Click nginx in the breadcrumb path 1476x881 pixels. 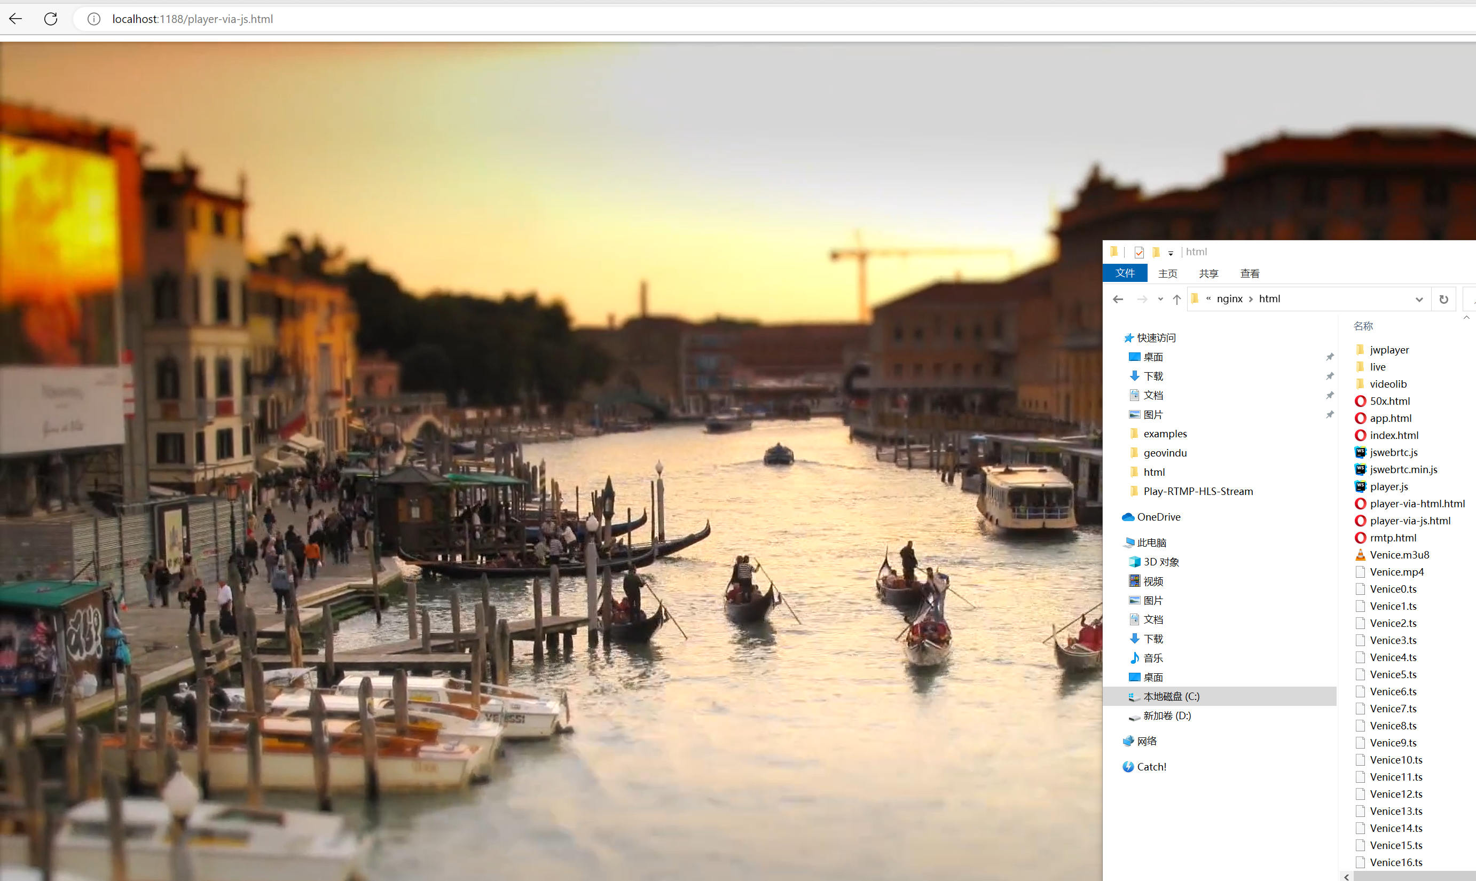[1229, 298]
